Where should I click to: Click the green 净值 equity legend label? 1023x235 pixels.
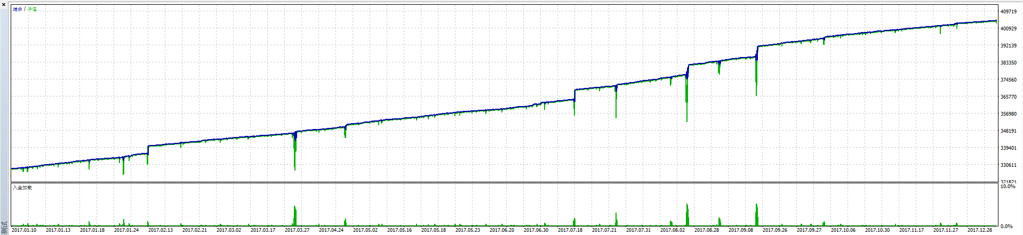coord(33,10)
